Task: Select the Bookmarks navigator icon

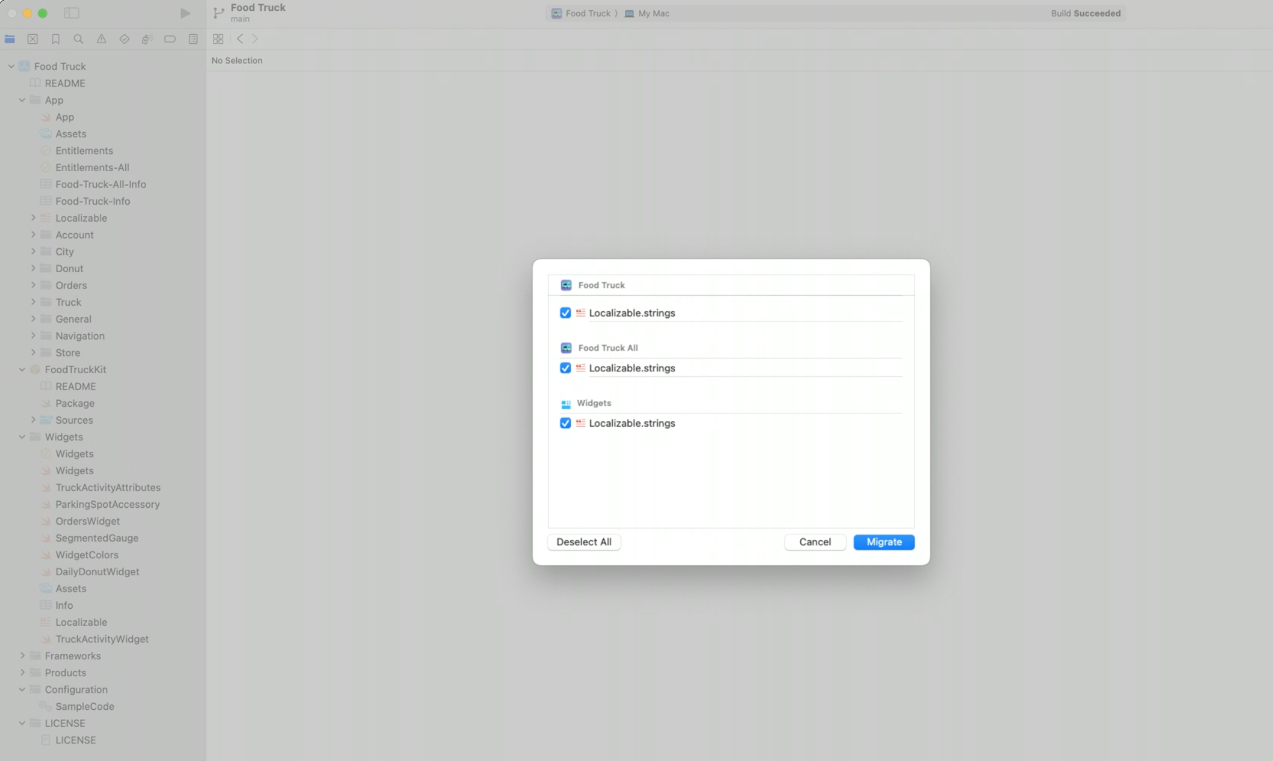Action: (x=55, y=38)
